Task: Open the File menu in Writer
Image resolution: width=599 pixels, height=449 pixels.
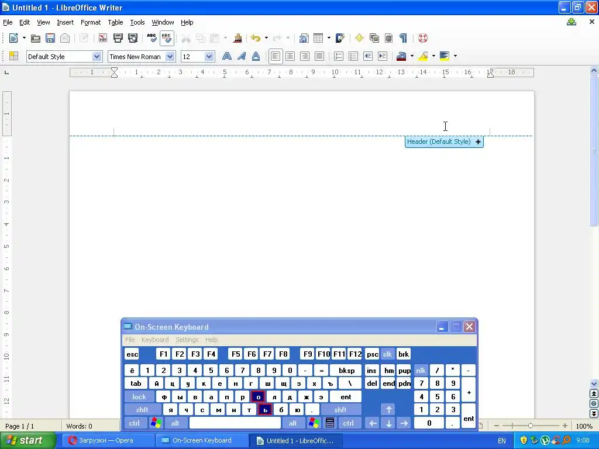Action: click(x=8, y=22)
